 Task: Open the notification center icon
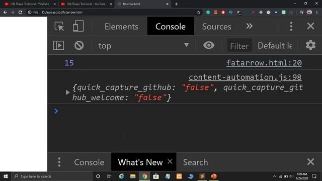coord(314,176)
